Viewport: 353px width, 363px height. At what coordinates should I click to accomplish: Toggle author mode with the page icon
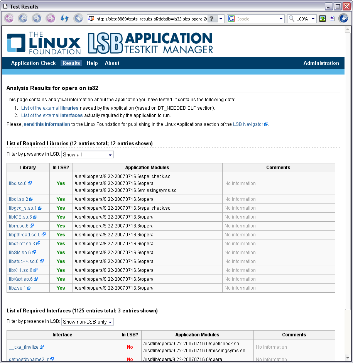pyautogui.click(x=332, y=19)
